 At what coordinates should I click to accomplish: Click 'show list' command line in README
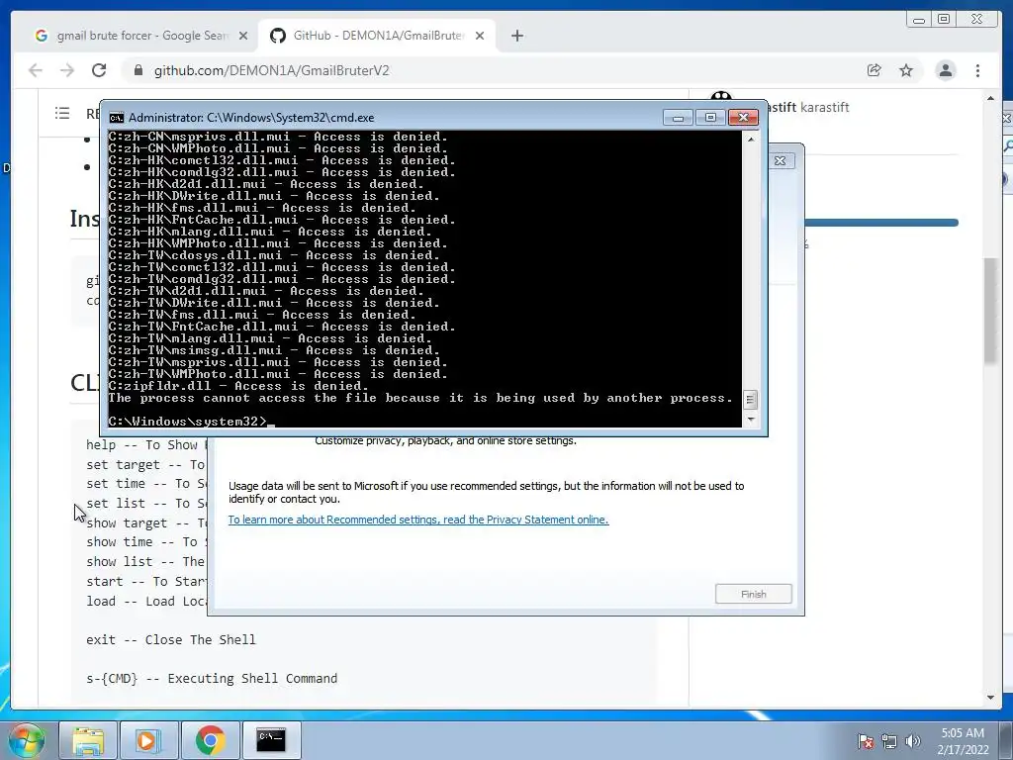(x=145, y=562)
